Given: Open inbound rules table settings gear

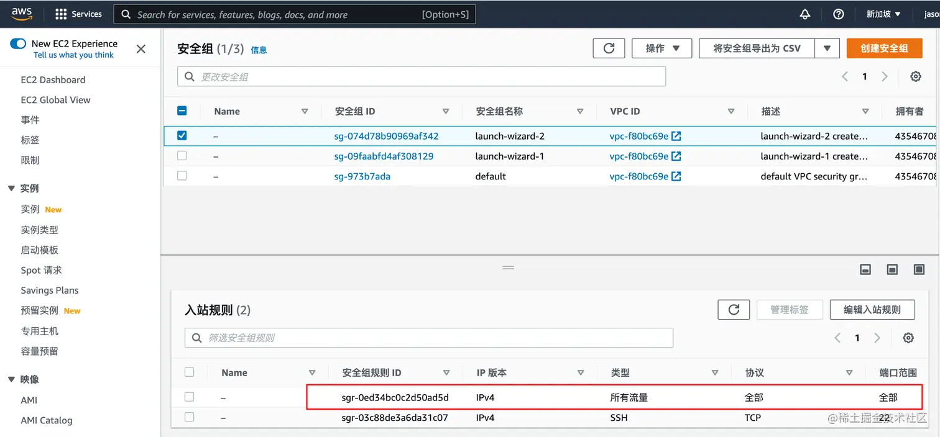Looking at the screenshot, I should click(x=908, y=338).
